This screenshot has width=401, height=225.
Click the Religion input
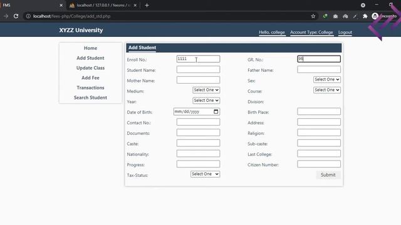319,132
